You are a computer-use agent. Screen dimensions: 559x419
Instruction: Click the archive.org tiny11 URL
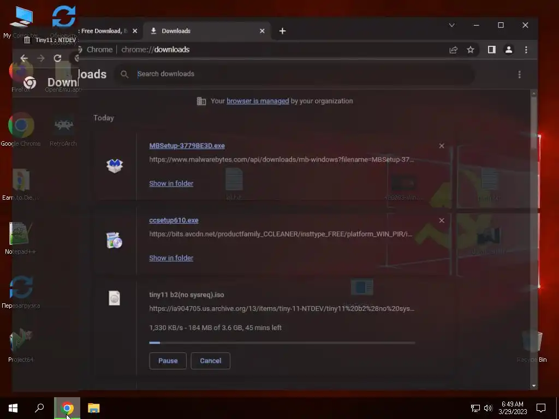pos(282,309)
